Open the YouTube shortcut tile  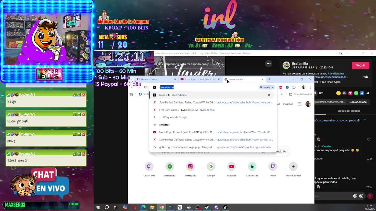pyautogui.click(x=231, y=169)
